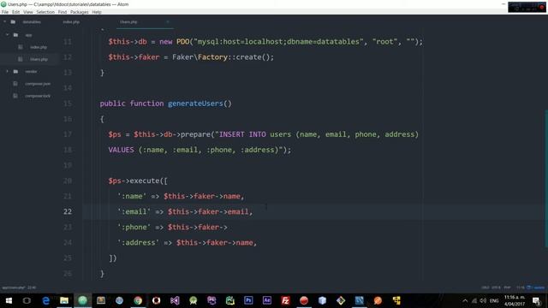
Task: Click line number 15 in the gutter
Action: [68, 104]
